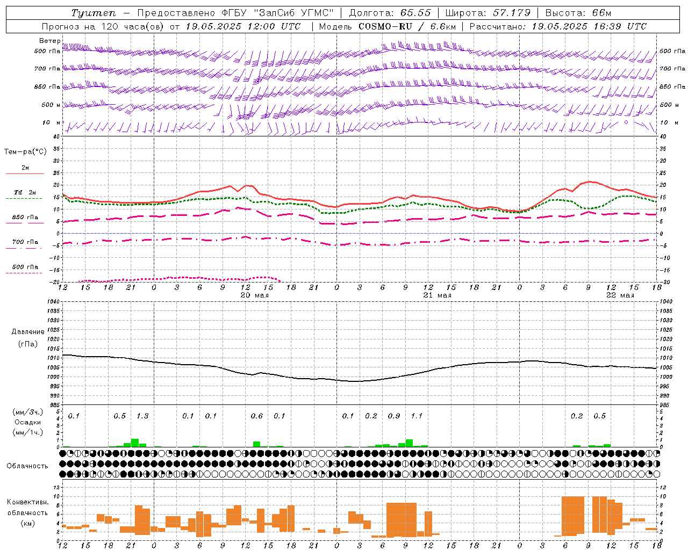Click the "Тем-ра(°C)" axis label
Image resolution: width=688 pixels, height=550 pixels.
coord(25,151)
